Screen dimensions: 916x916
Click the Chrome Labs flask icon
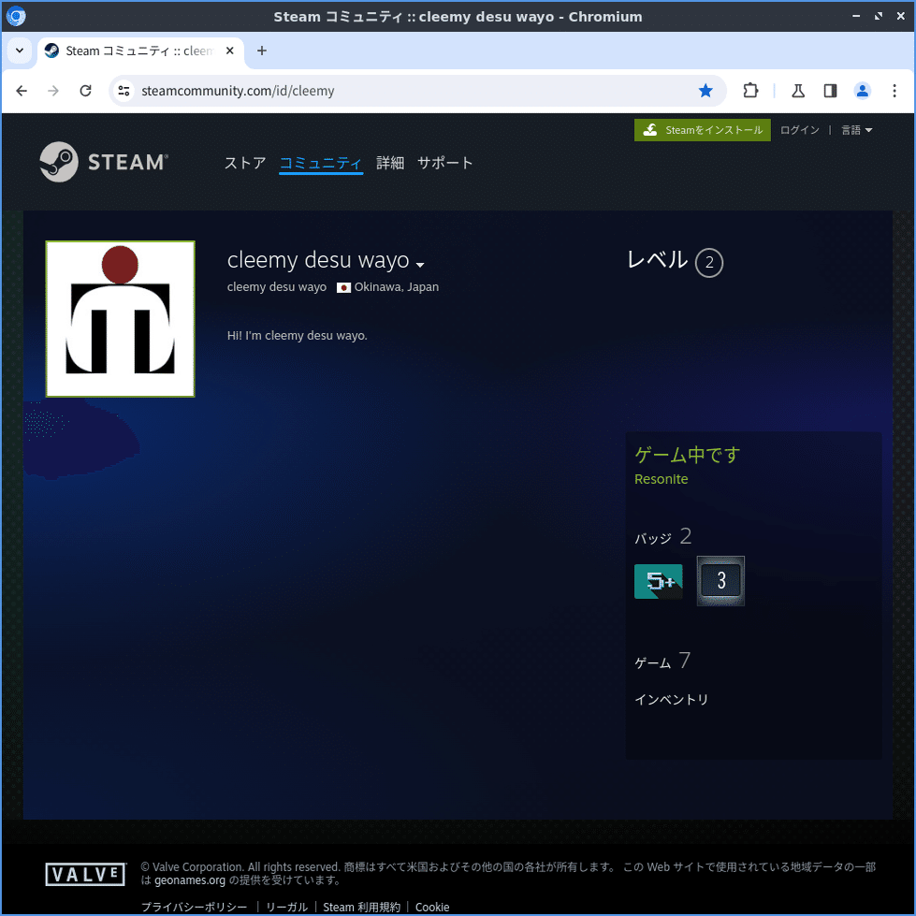[798, 91]
